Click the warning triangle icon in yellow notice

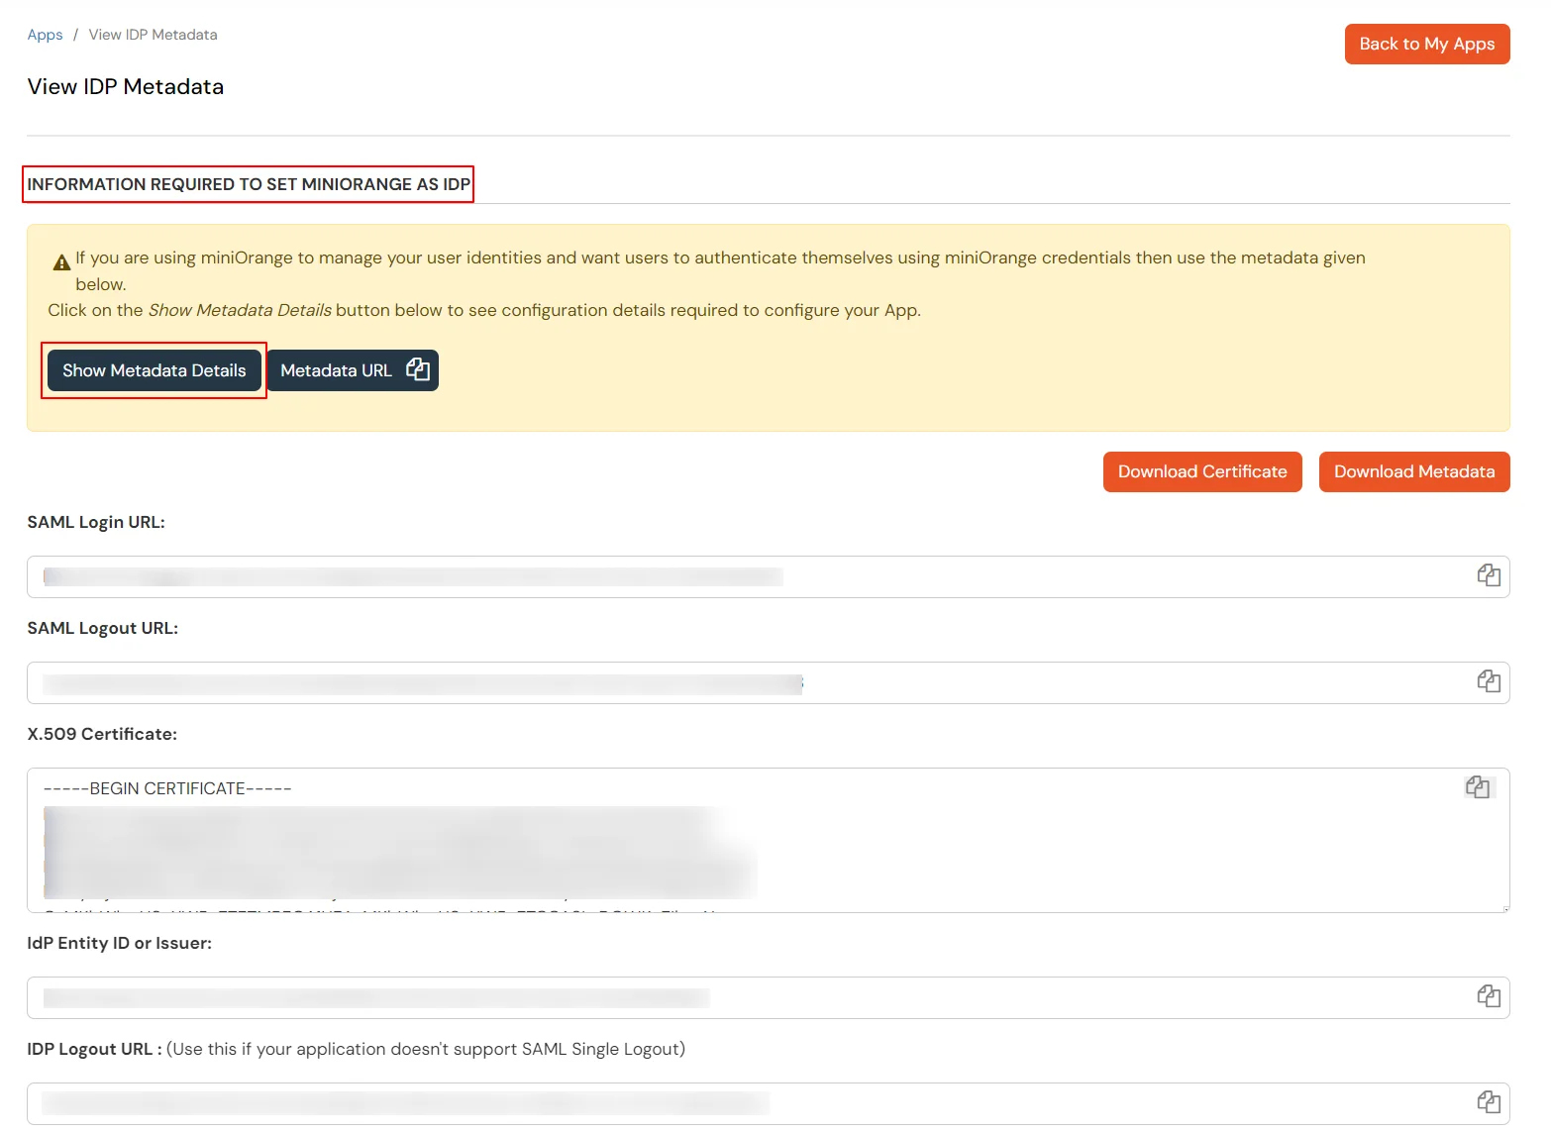click(x=59, y=259)
